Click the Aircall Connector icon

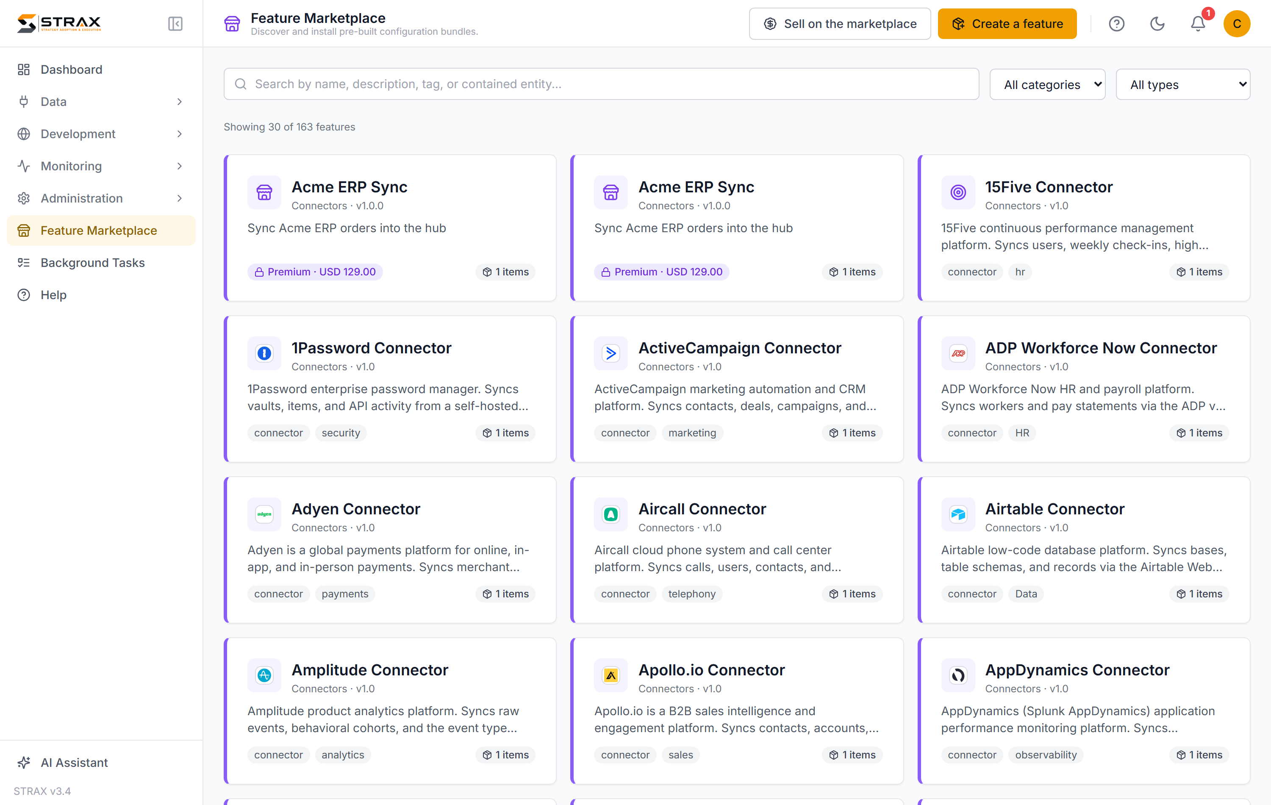coord(611,514)
